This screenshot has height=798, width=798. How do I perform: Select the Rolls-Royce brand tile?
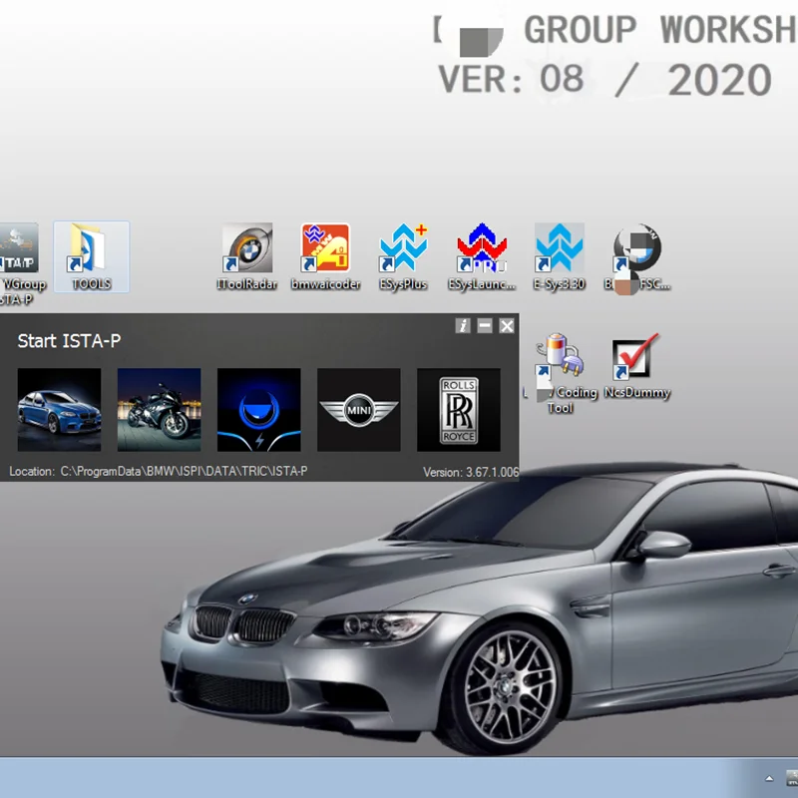pos(459,410)
